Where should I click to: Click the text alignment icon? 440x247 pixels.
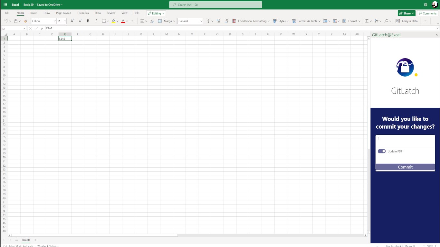point(142,21)
